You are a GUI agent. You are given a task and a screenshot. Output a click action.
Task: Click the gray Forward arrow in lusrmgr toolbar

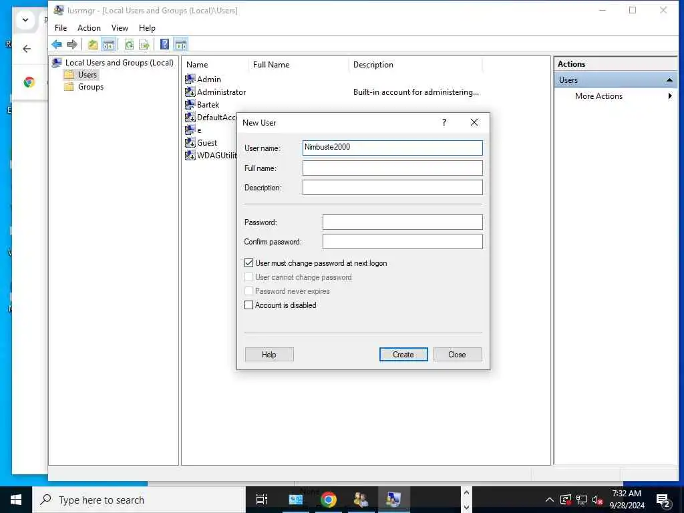(x=72, y=44)
